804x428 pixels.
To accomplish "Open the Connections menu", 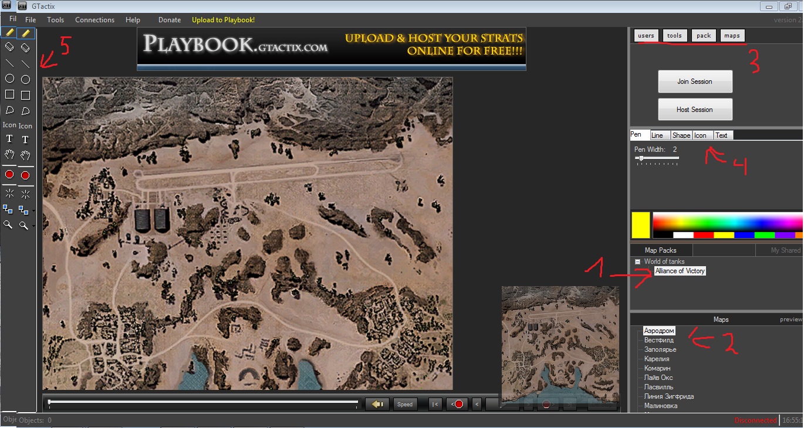I will click(x=95, y=20).
